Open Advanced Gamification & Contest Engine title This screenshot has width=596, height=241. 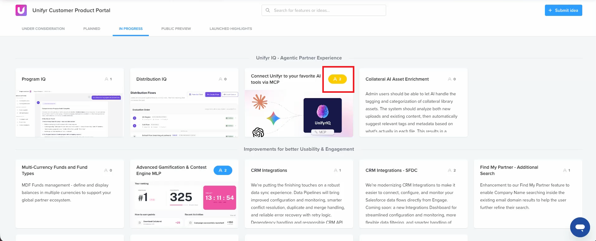tap(171, 170)
